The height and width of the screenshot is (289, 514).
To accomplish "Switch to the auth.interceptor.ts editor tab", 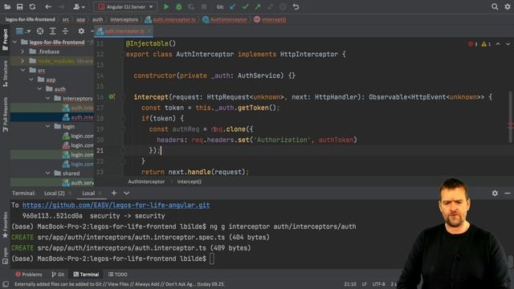I will (x=124, y=31).
